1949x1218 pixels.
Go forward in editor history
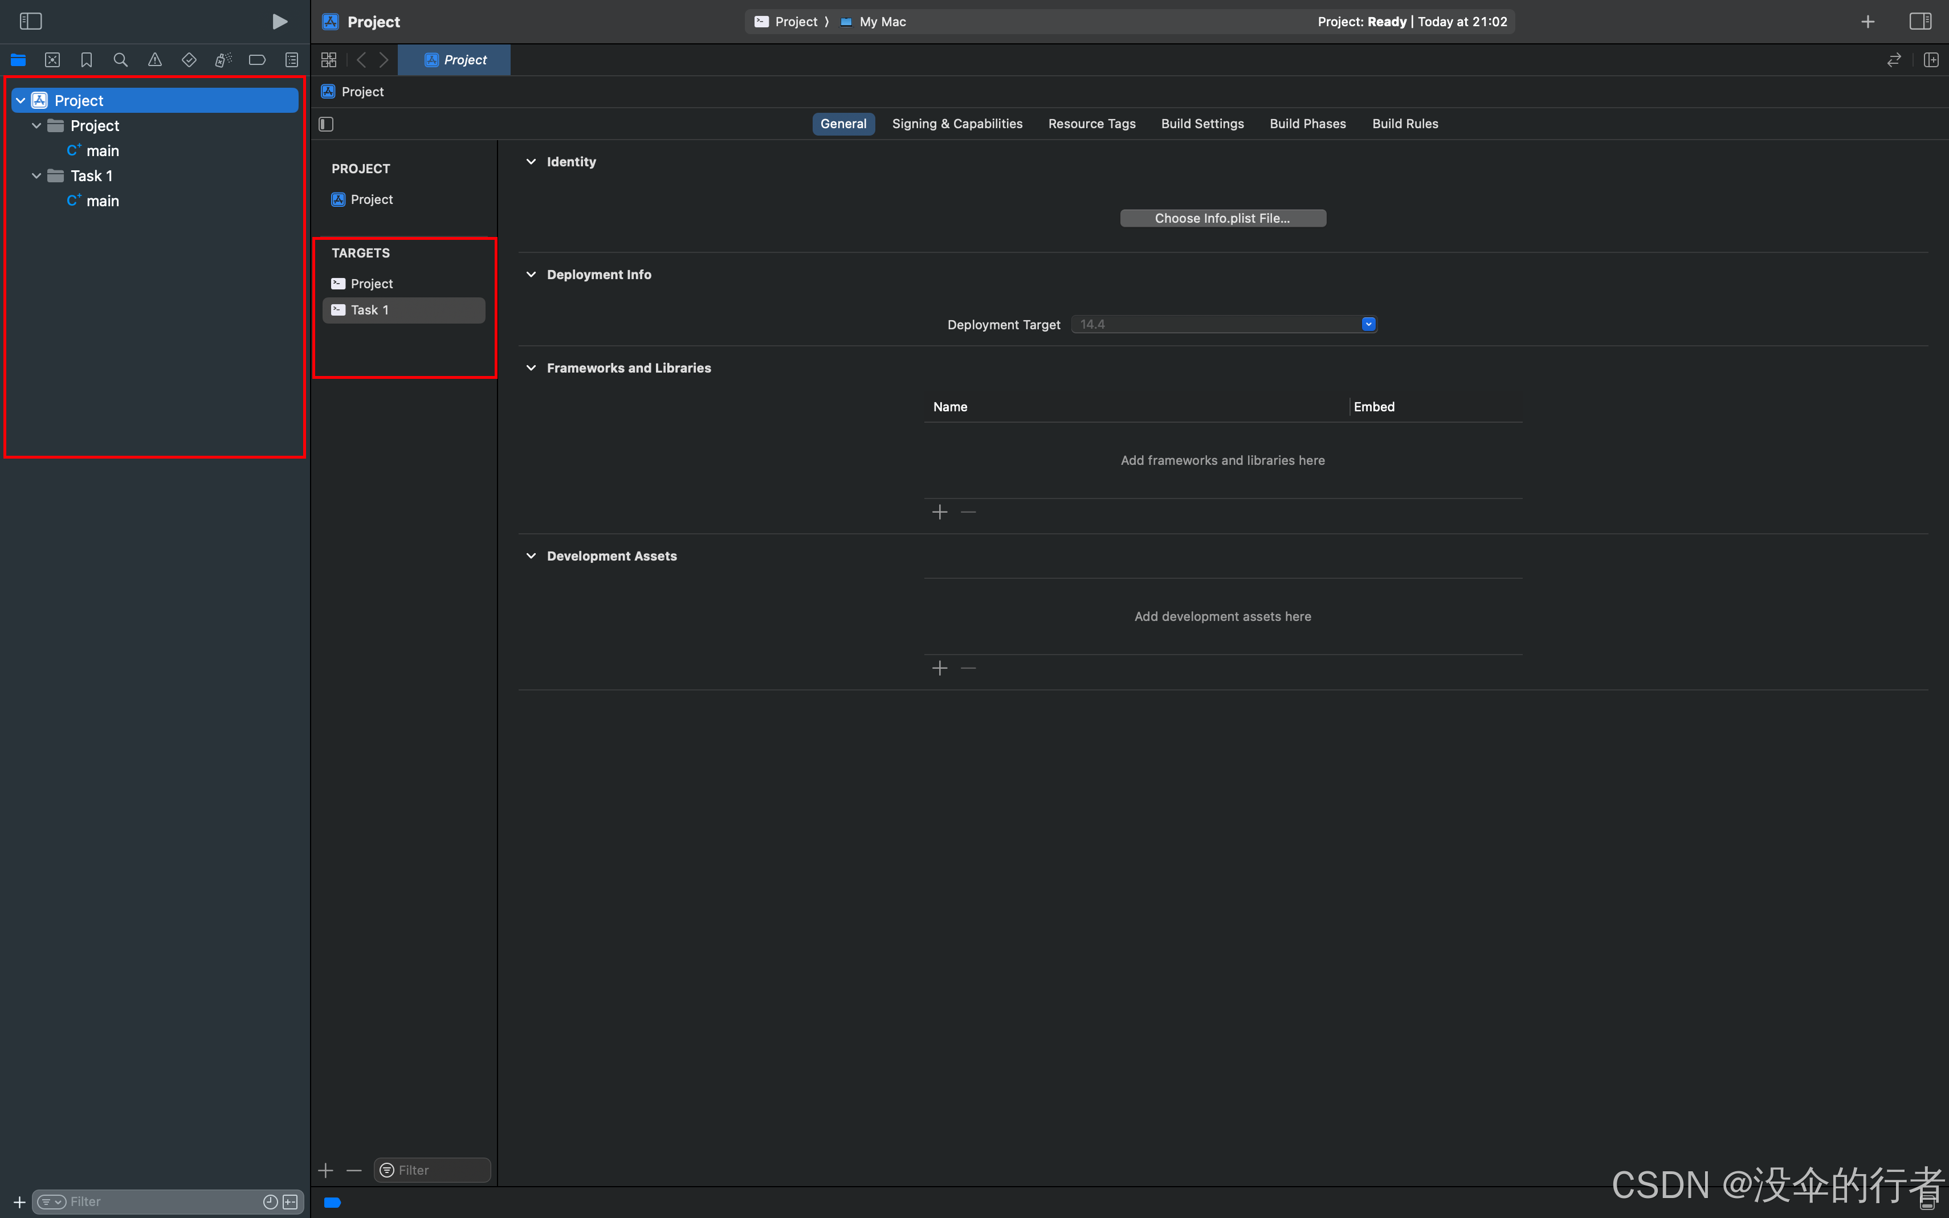(x=384, y=60)
